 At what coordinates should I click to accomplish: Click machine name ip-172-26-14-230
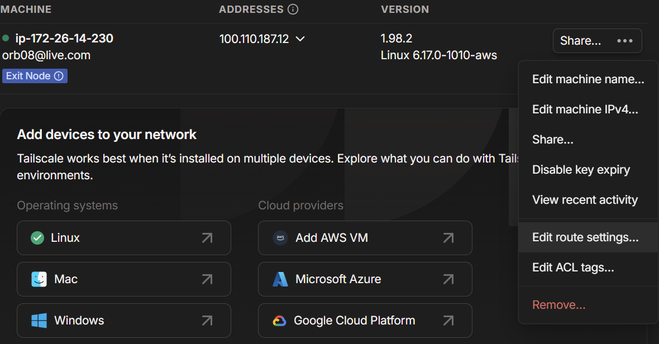pos(64,38)
